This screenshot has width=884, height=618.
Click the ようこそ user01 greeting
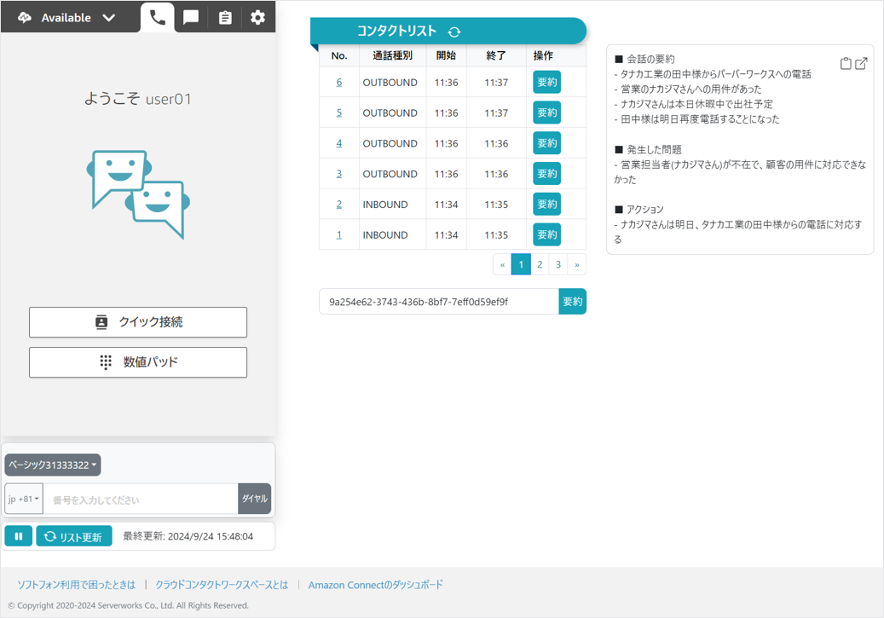138,99
